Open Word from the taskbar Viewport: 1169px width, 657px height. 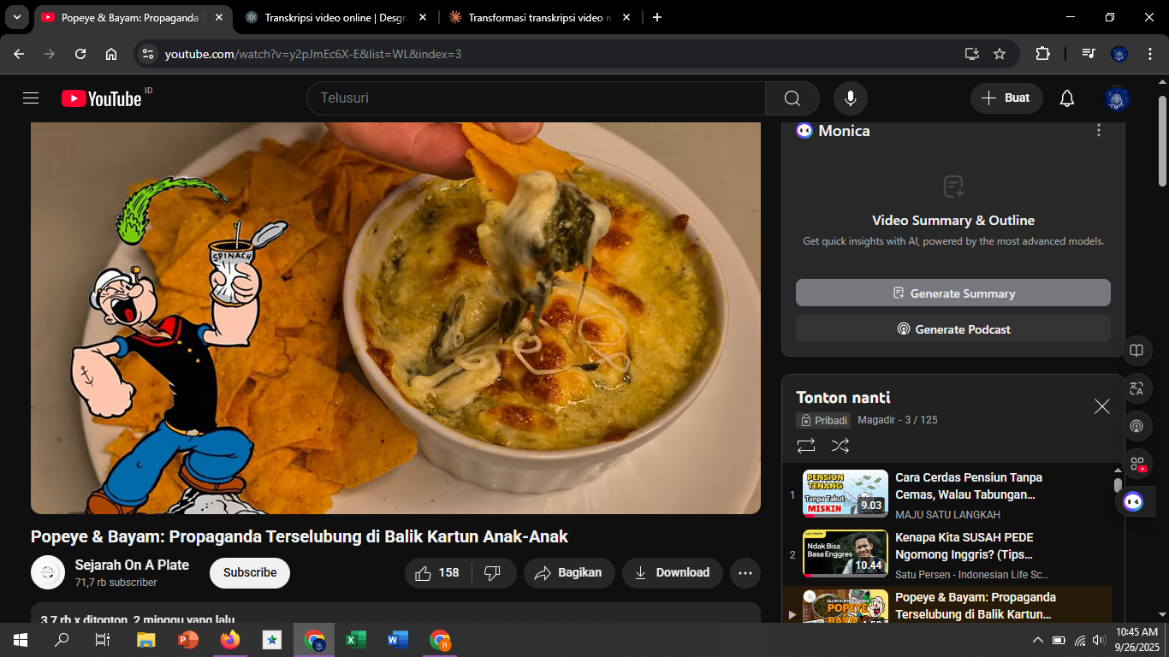click(398, 640)
